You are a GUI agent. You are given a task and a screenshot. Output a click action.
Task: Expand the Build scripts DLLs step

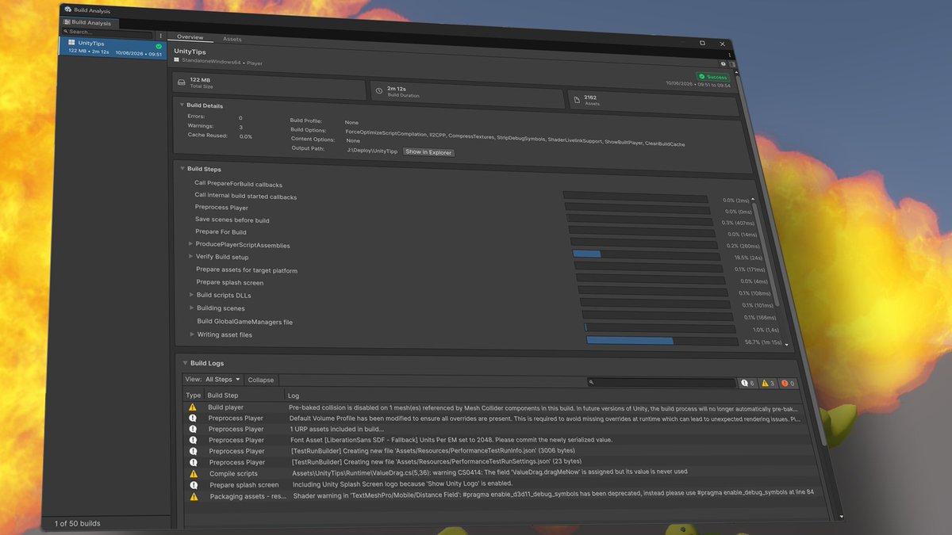click(191, 295)
